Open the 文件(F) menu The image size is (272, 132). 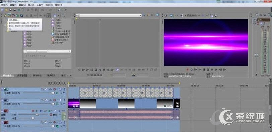pos(4,5)
